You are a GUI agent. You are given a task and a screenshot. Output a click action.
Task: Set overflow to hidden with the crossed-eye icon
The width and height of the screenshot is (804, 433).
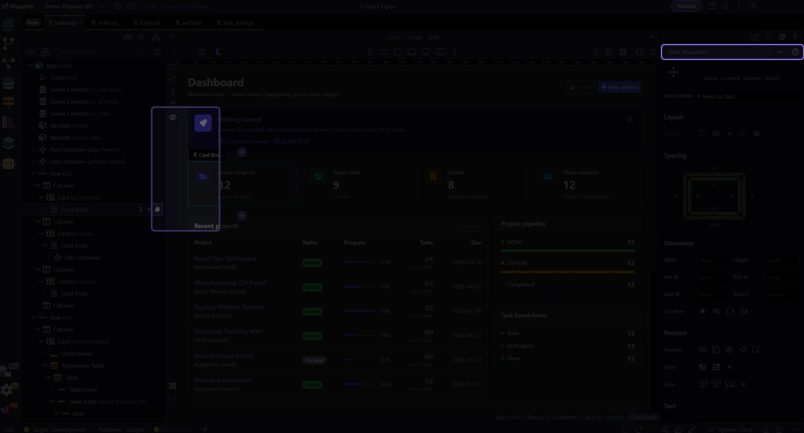(x=716, y=311)
